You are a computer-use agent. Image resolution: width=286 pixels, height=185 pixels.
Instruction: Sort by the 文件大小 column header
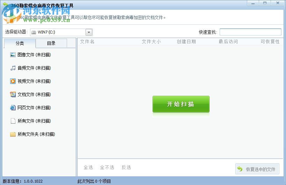(x=152, y=42)
